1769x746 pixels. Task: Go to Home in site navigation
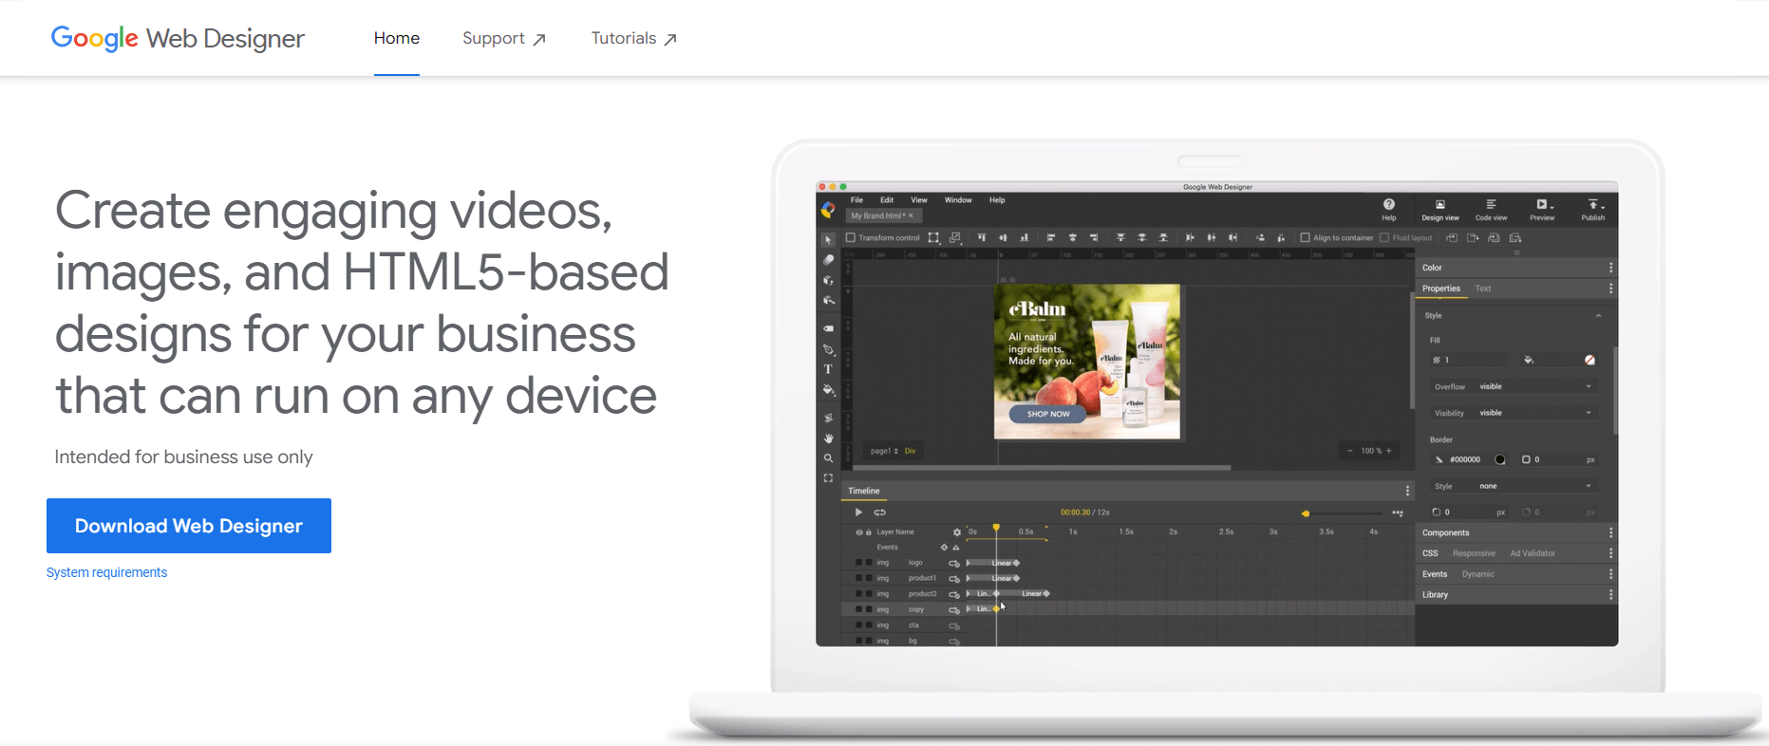tap(397, 39)
